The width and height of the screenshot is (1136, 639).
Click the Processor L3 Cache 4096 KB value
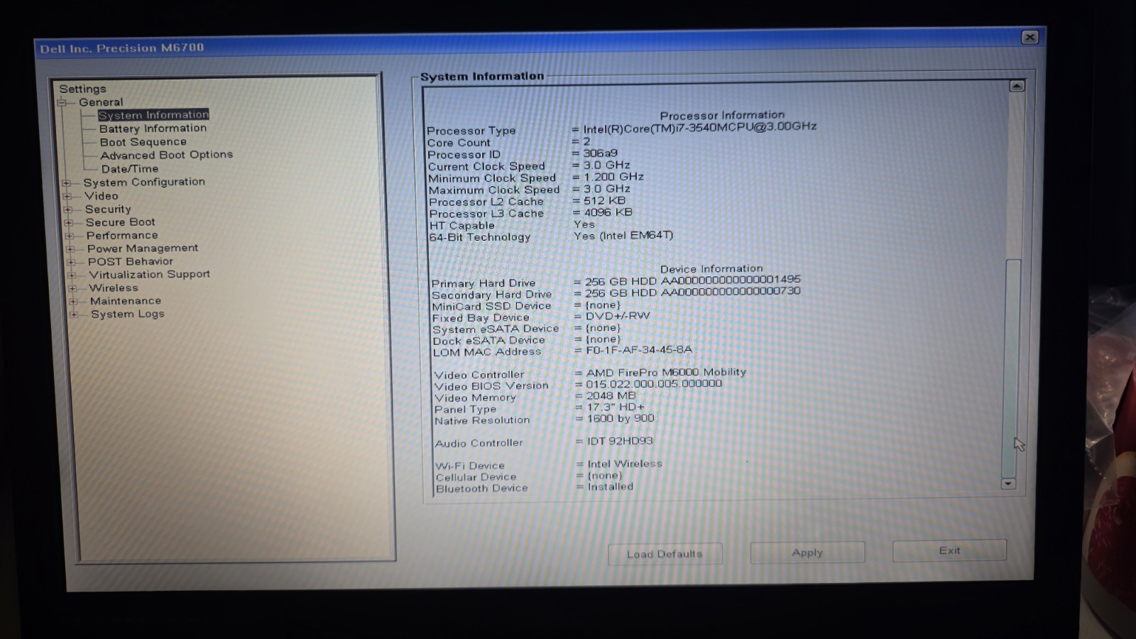[x=608, y=212]
